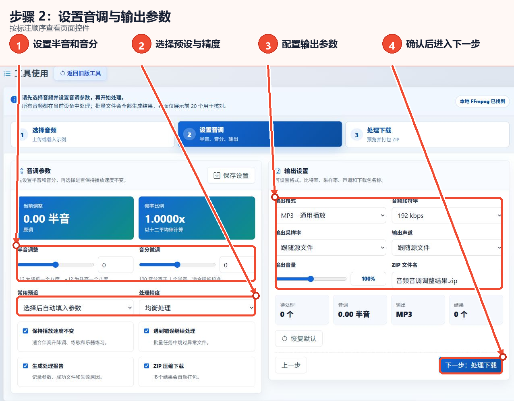Click 上一步 button
Viewport: 514px width, 401px height.
291,365
